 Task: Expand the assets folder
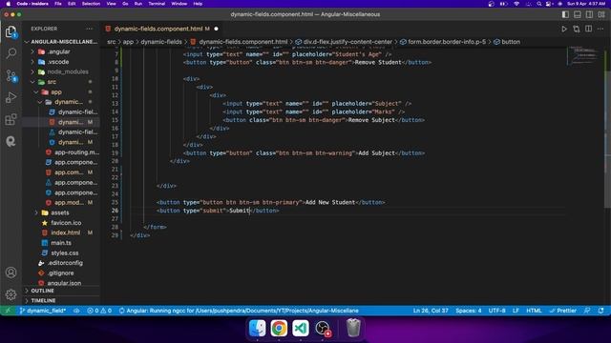(x=61, y=212)
